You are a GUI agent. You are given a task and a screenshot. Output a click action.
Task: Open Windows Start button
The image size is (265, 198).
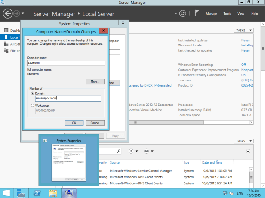[7, 192]
